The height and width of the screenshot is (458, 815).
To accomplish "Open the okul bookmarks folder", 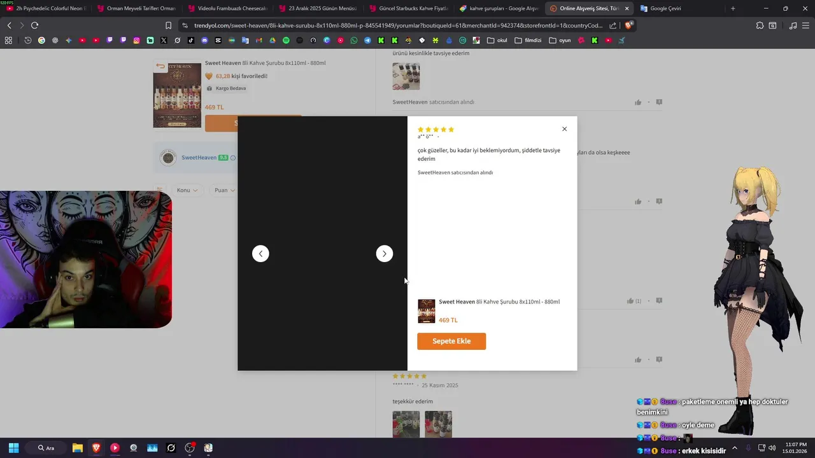I will tap(497, 40).
